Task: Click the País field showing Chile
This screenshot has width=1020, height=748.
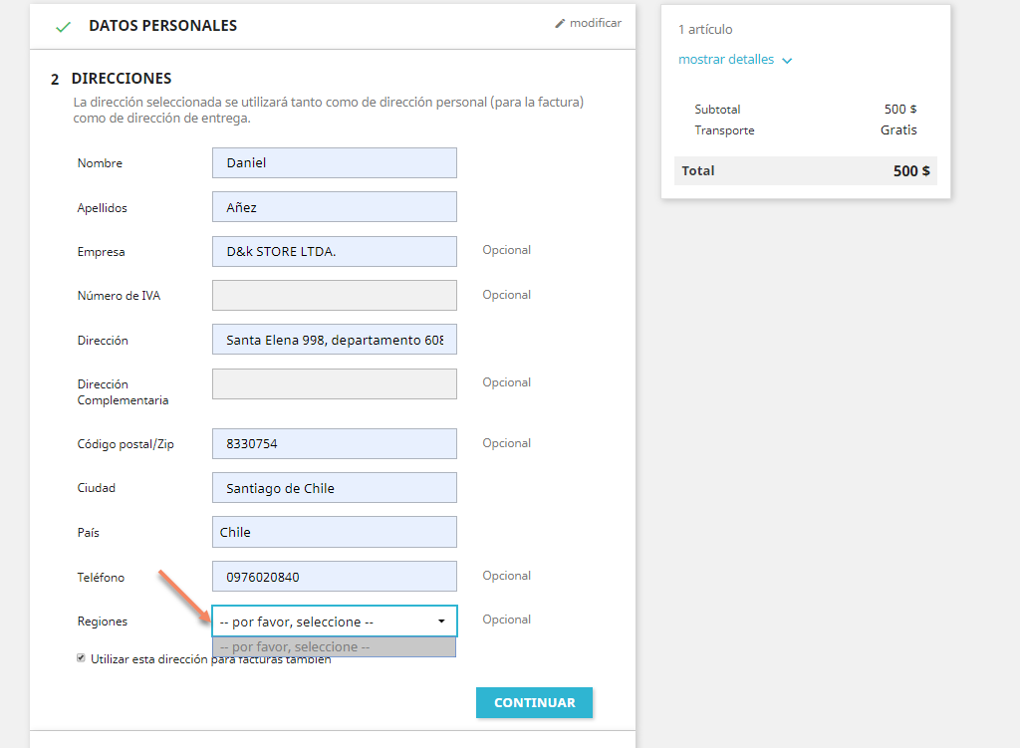Action: [x=334, y=532]
